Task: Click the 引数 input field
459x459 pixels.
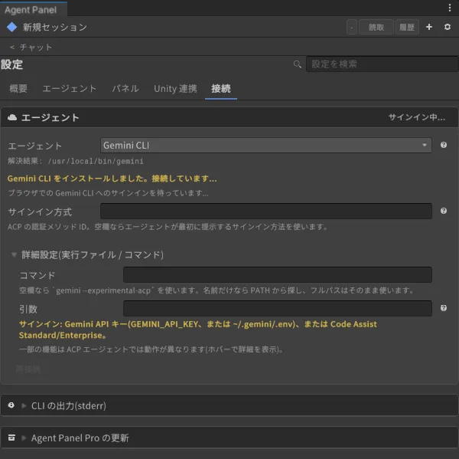Action: 277,308
